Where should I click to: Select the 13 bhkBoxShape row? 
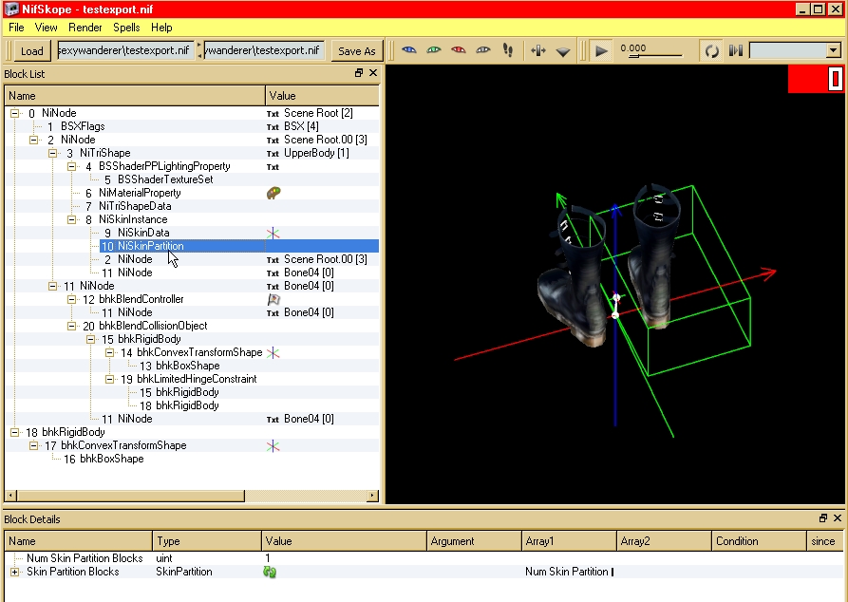click(192, 366)
